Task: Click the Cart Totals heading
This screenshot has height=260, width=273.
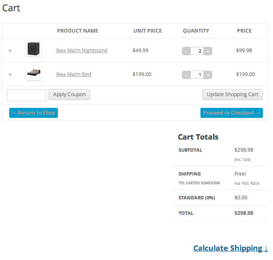Action: (198, 137)
